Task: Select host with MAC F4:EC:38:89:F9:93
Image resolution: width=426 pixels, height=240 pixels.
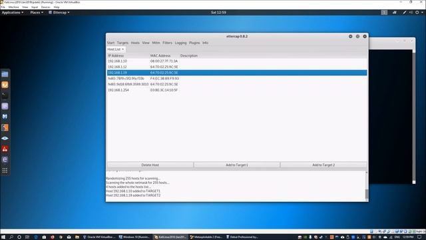Action: click(237, 79)
